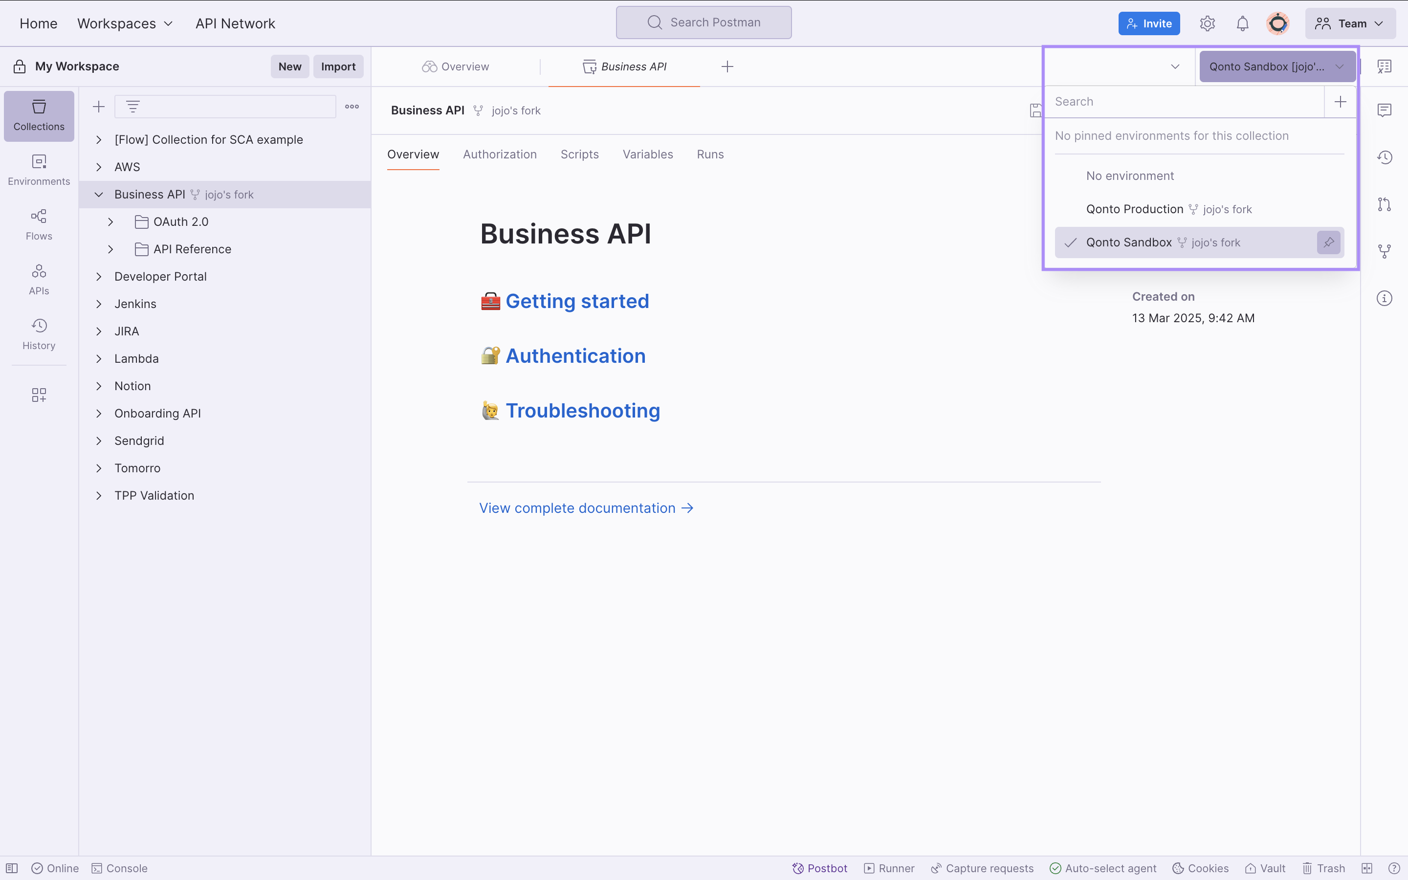Open the changelog icon in right sidebar
This screenshot has width=1408, height=880.
[1385, 157]
